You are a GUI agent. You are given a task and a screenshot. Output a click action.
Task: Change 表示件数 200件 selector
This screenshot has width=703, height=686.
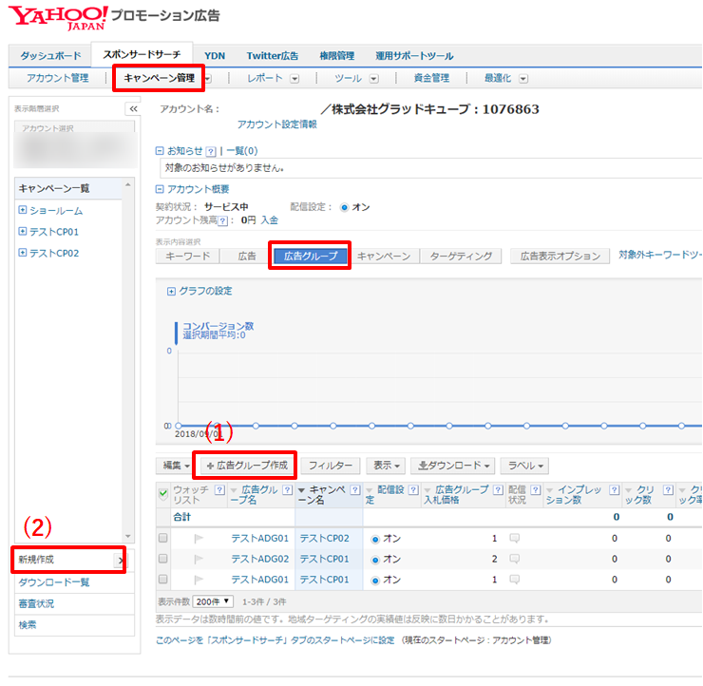coord(213,601)
